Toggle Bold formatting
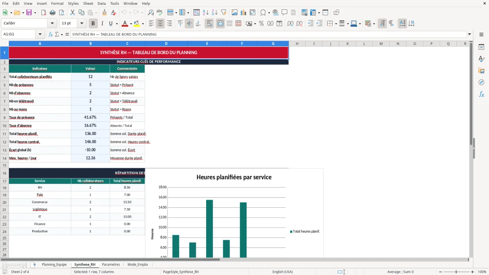This screenshot has height=275, width=489. [93, 24]
